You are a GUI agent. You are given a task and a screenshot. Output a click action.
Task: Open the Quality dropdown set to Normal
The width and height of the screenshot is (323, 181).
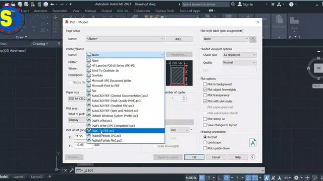239,62
